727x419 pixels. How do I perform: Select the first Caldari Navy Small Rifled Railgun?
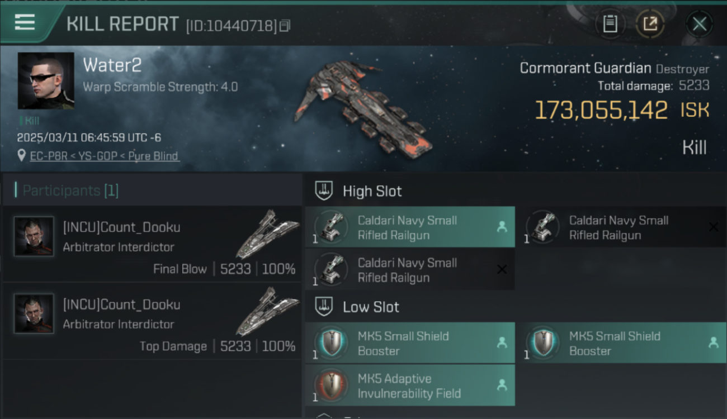(x=410, y=227)
